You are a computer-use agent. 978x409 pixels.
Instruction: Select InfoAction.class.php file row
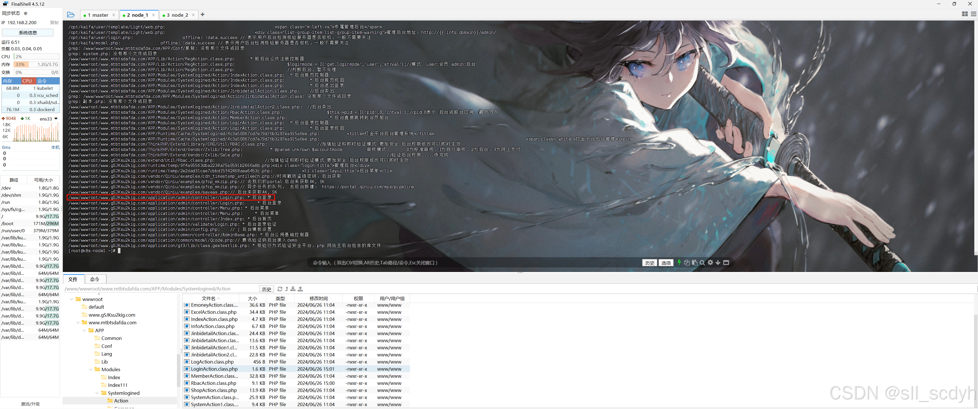coord(296,326)
